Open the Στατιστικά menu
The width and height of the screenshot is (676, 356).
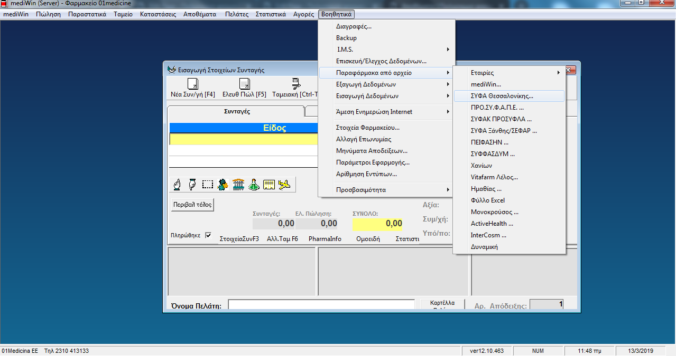[271, 14]
